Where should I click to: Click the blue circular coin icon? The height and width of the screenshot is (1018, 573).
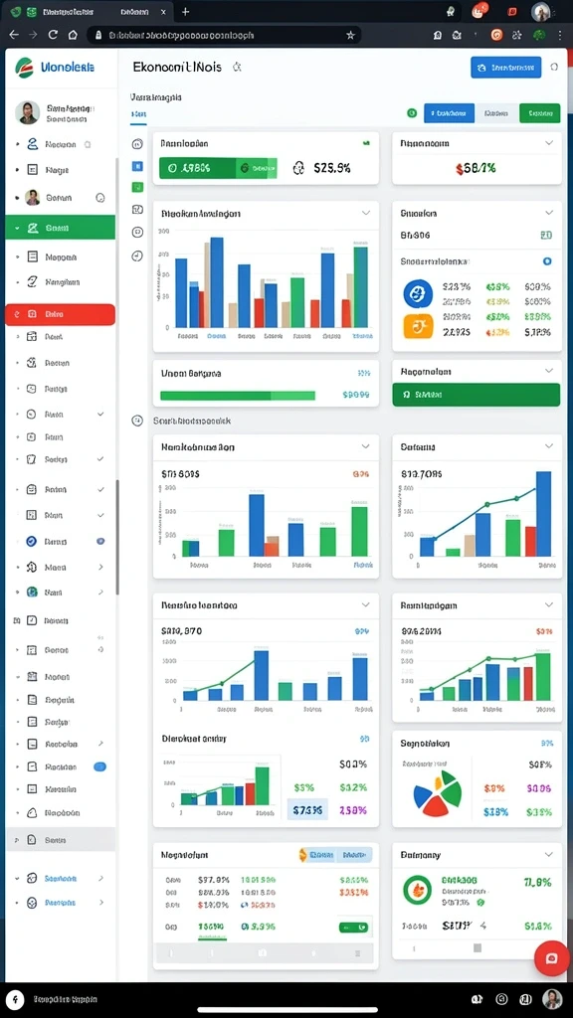418,293
